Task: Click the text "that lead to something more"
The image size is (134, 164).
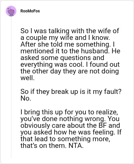Action: (65, 139)
